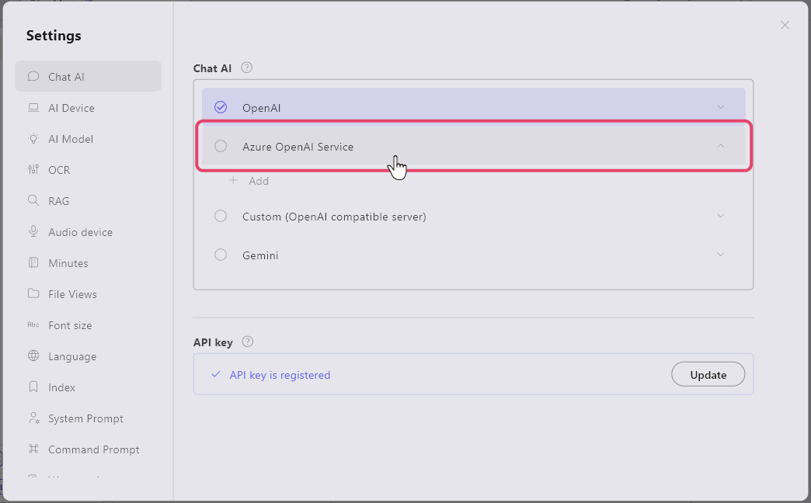Click the help icon beside Chat AI heading
811x503 pixels.
(x=247, y=68)
